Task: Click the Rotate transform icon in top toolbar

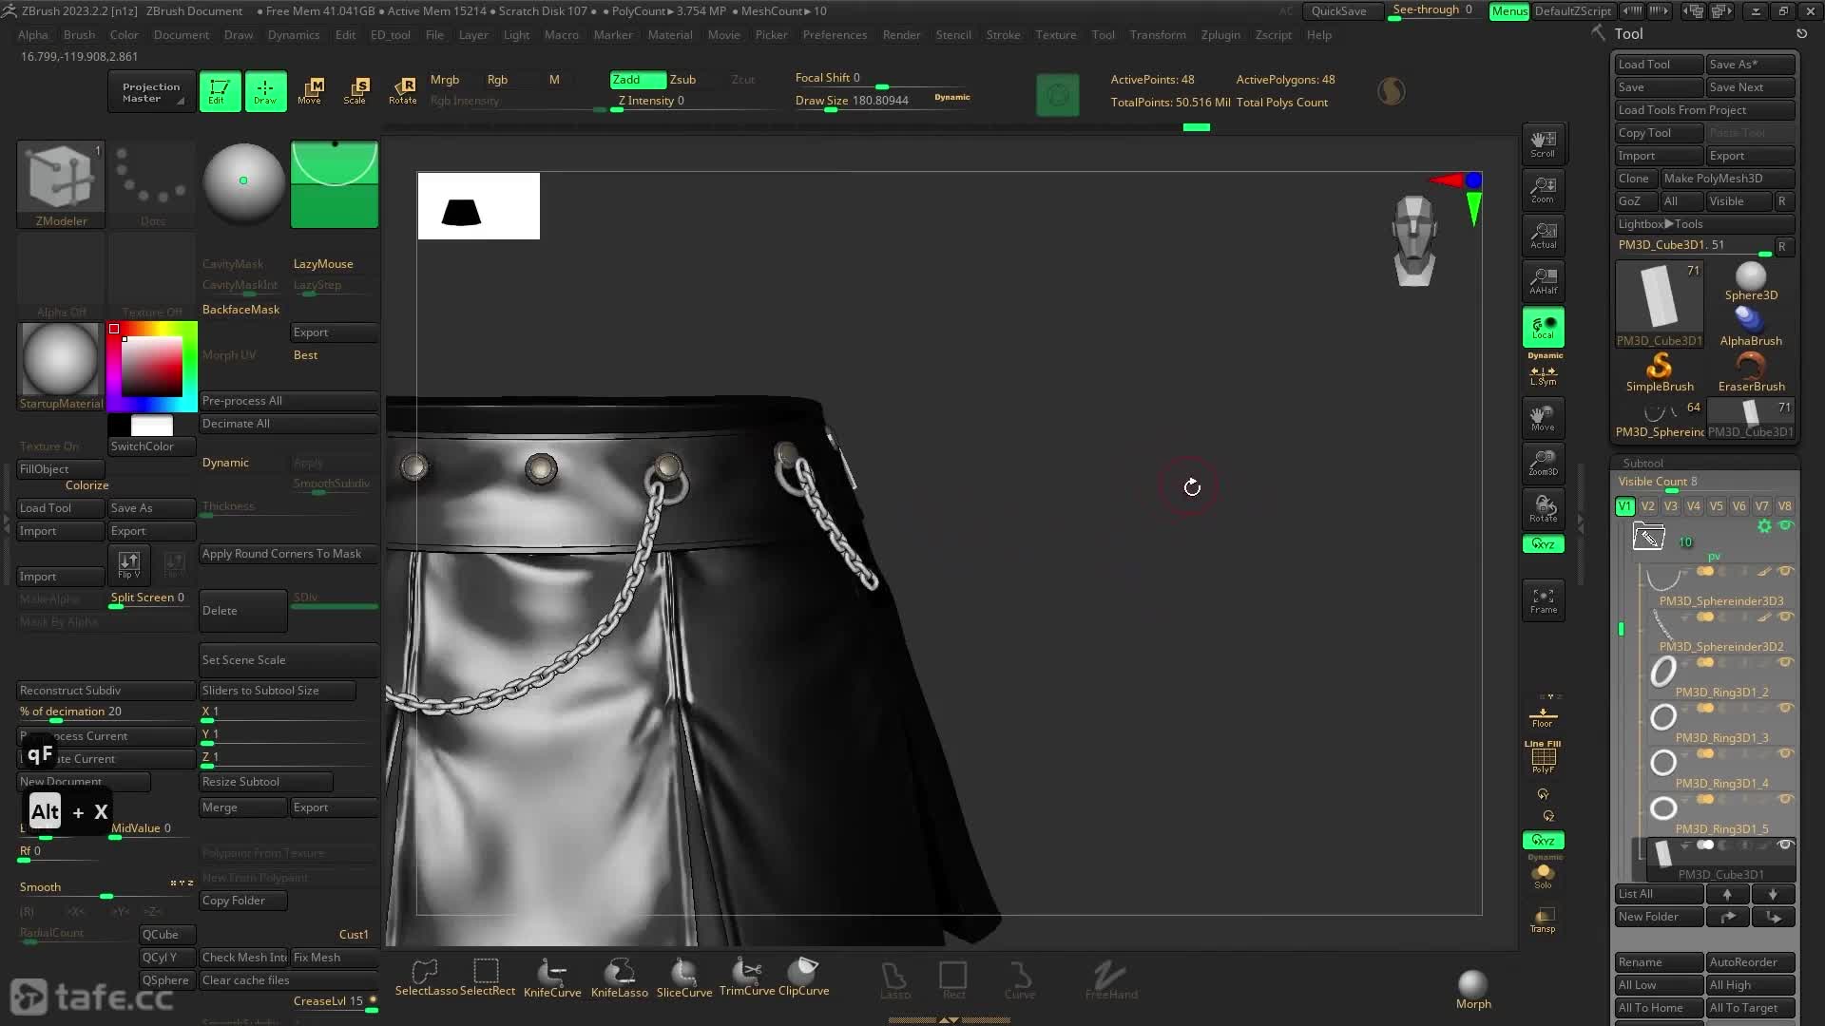Action: coord(403,90)
